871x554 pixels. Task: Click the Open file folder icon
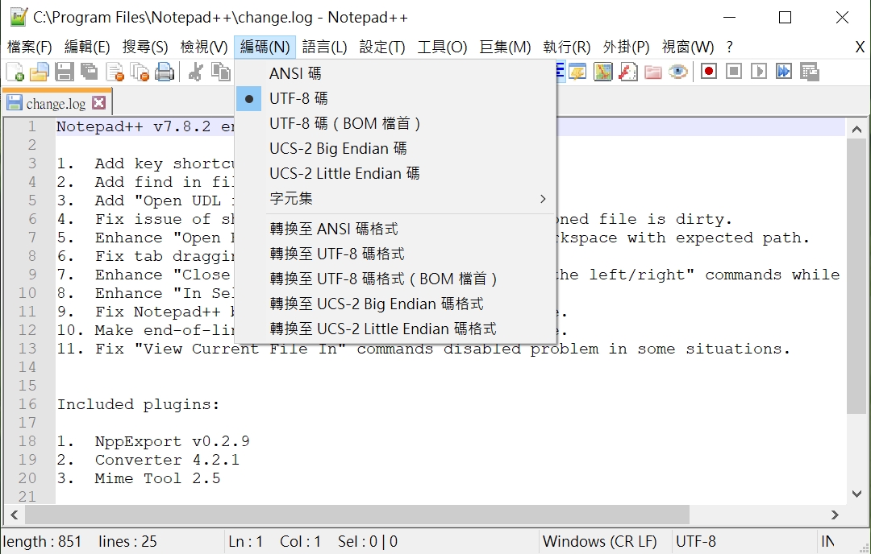pos(40,72)
